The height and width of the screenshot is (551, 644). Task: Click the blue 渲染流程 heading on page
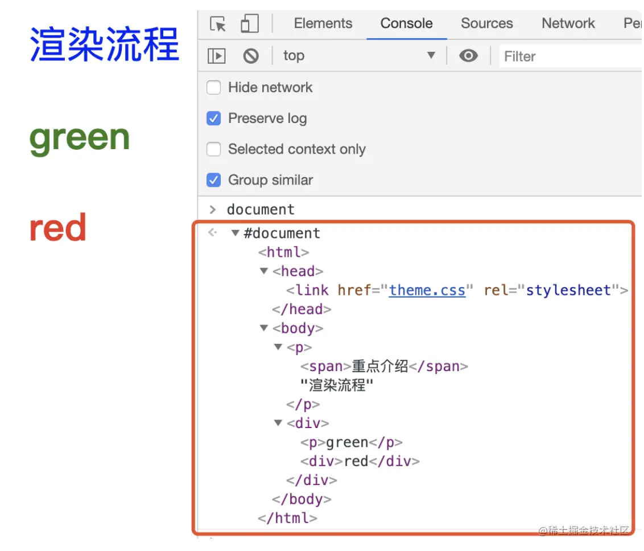[104, 44]
